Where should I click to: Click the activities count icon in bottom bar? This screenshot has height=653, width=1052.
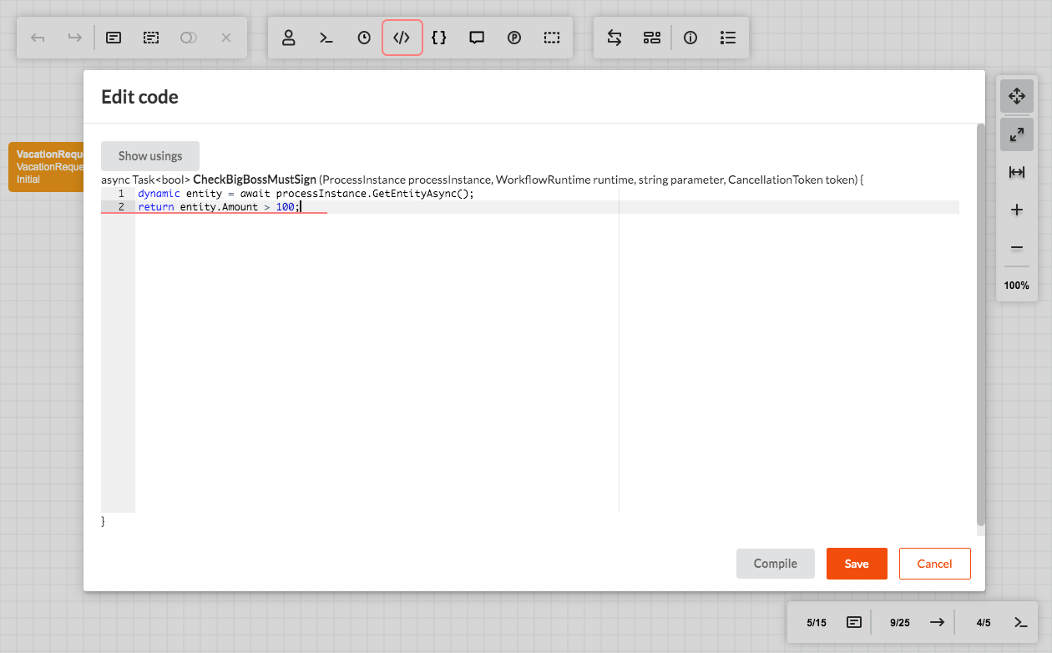(x=854, y=622)
